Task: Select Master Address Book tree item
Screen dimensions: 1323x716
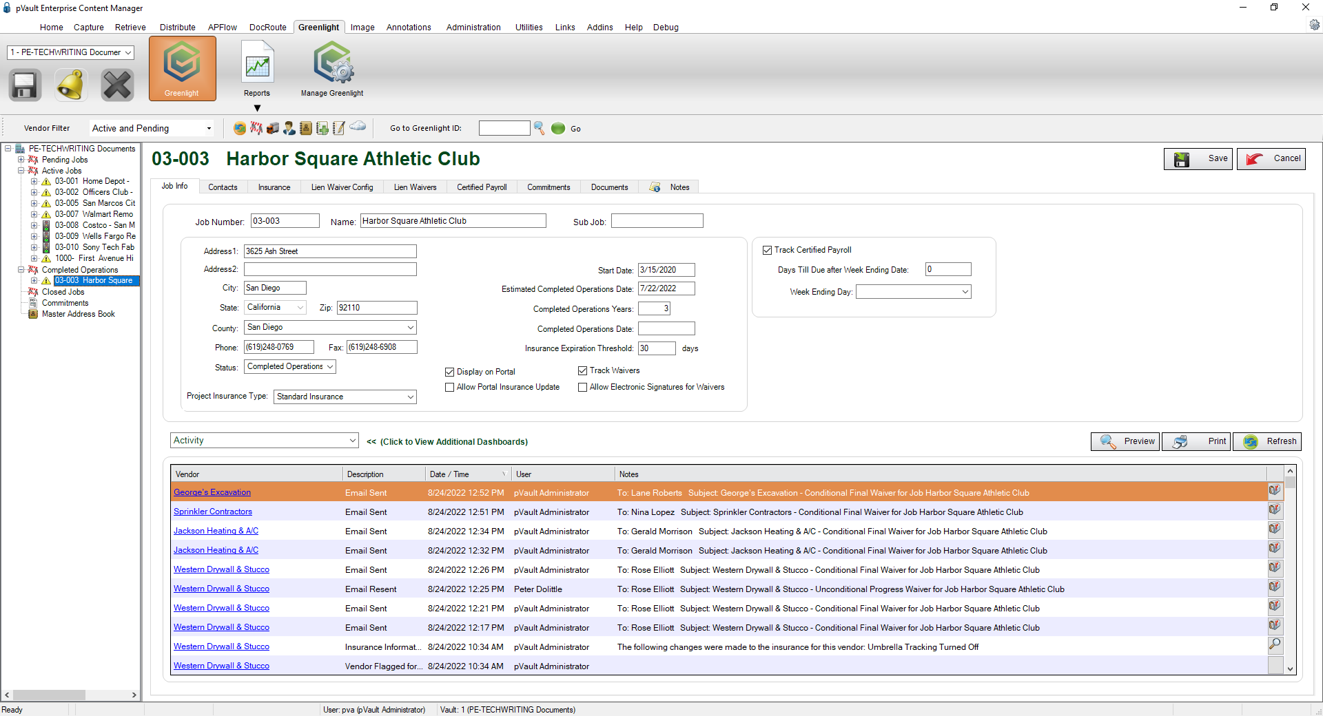Action: click(x=79, y=314)
